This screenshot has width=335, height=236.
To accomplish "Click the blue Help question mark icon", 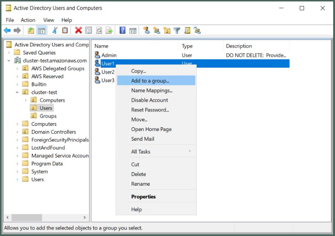I will (x=122, y=30).
